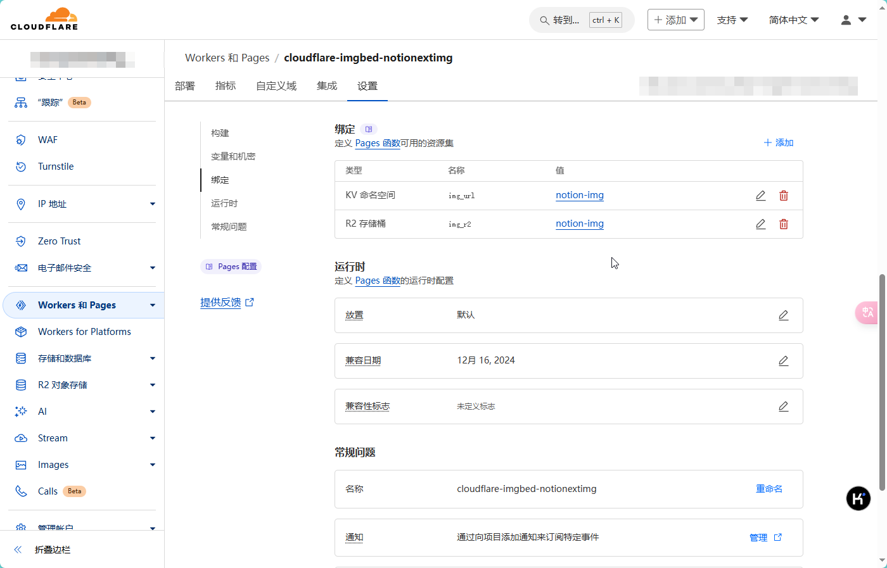This screenshot has width=887, height=568.
Task: Open Pages 函数 link under 运行时
Action: point(378,281)
